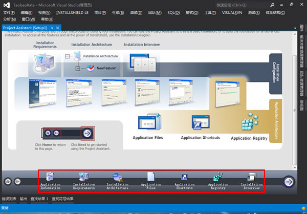Click the highlighted progress dialog thumbnail

(x=228, y=94)
